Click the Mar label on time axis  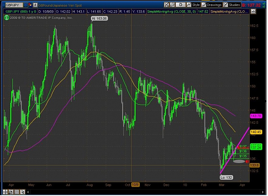[222, 185]
